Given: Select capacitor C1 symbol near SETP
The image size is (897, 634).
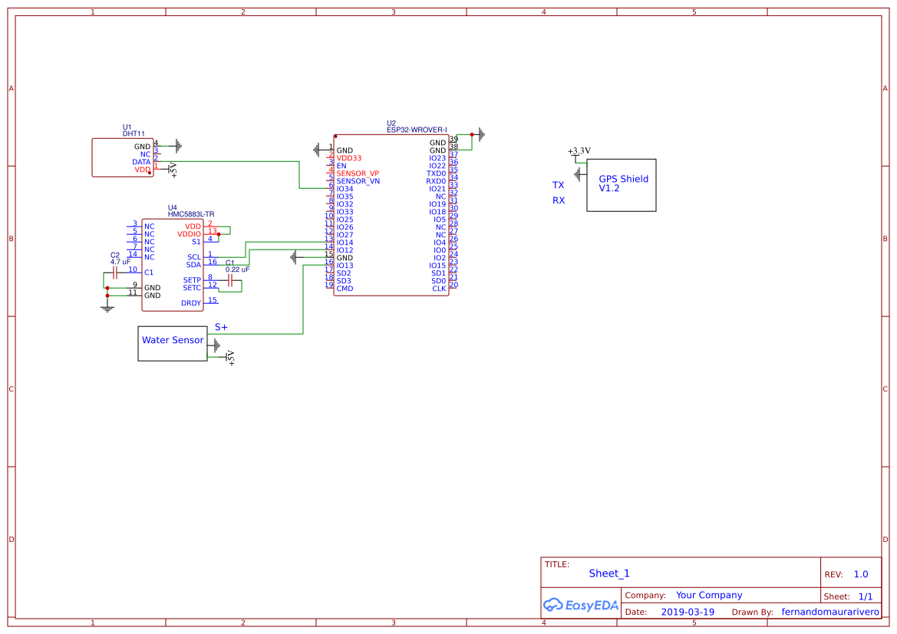Looking at the screenshot, I should [x=230, y=280].
